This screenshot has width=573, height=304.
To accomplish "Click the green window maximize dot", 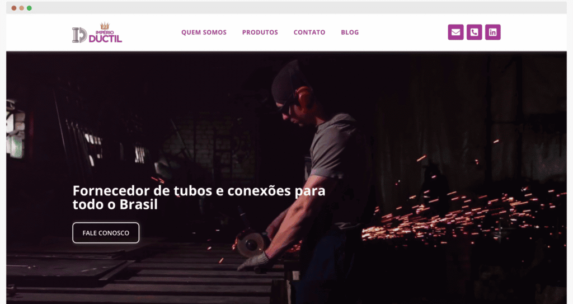I will 29,8.
